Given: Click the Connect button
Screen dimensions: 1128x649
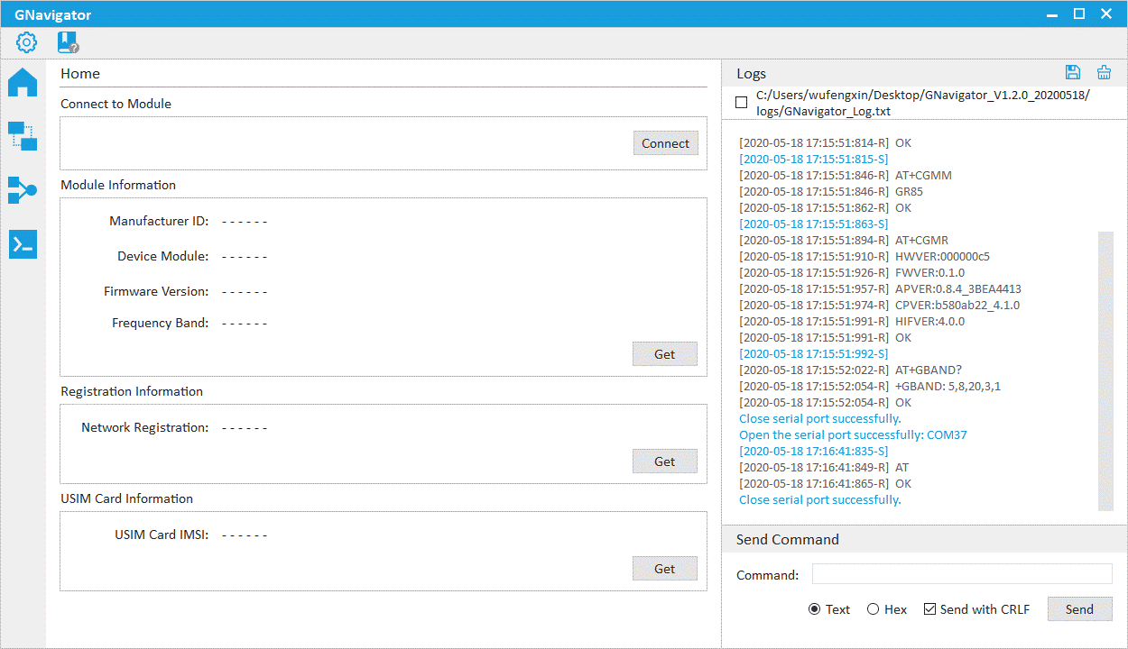Looking at the screenshot, I should [665, 143].
